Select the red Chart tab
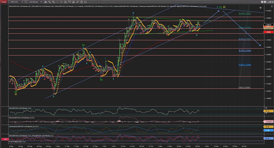 pyautogui.click(x=4, y=2)
